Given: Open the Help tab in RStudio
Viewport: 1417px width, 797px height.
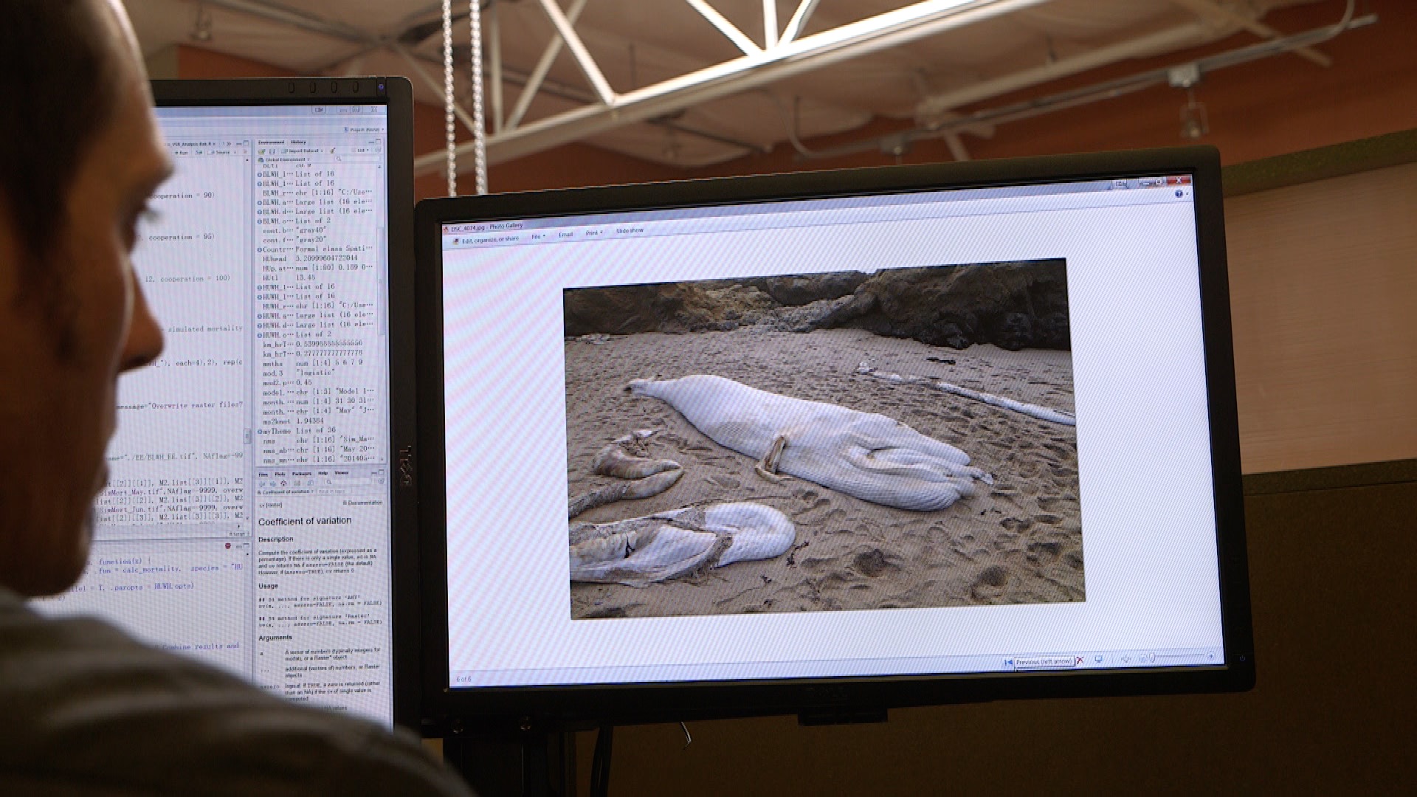Looking at the screenshot, I should [323, 474].
